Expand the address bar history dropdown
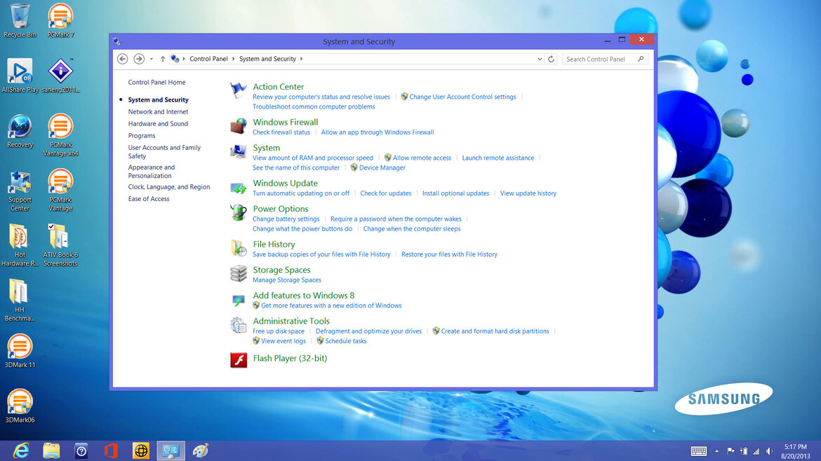 click(x=540, y=59)
